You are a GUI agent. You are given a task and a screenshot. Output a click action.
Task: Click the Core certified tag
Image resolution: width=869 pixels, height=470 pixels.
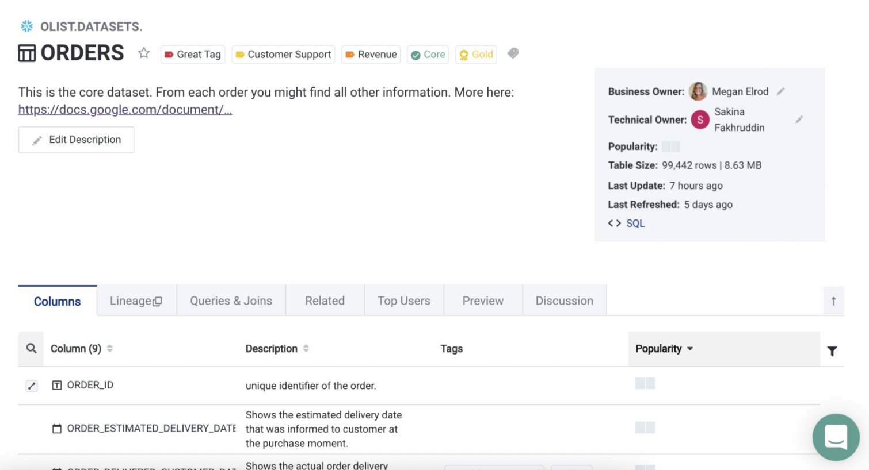tap(428, 55)
